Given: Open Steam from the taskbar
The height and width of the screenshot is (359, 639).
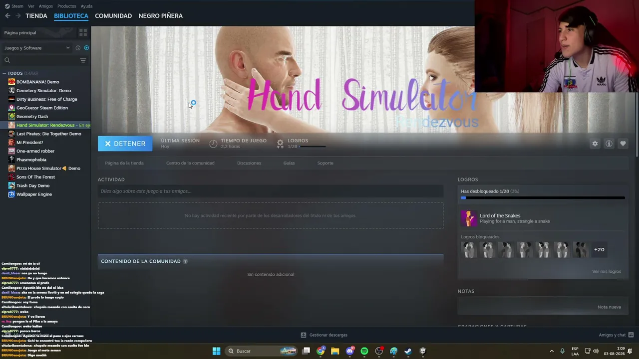Looking at the screenshot, I should 408,351.
